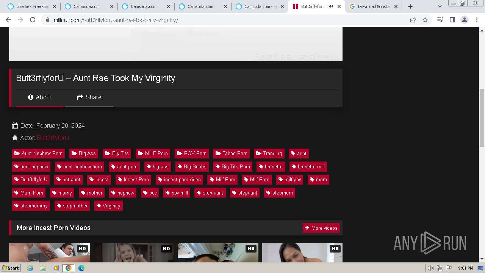The width and height of the screenshot is (485, 273).
Task: Click the pov tag
Action: [150, 193]
